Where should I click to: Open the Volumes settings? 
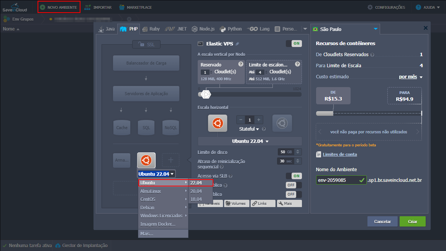(237, 203)
